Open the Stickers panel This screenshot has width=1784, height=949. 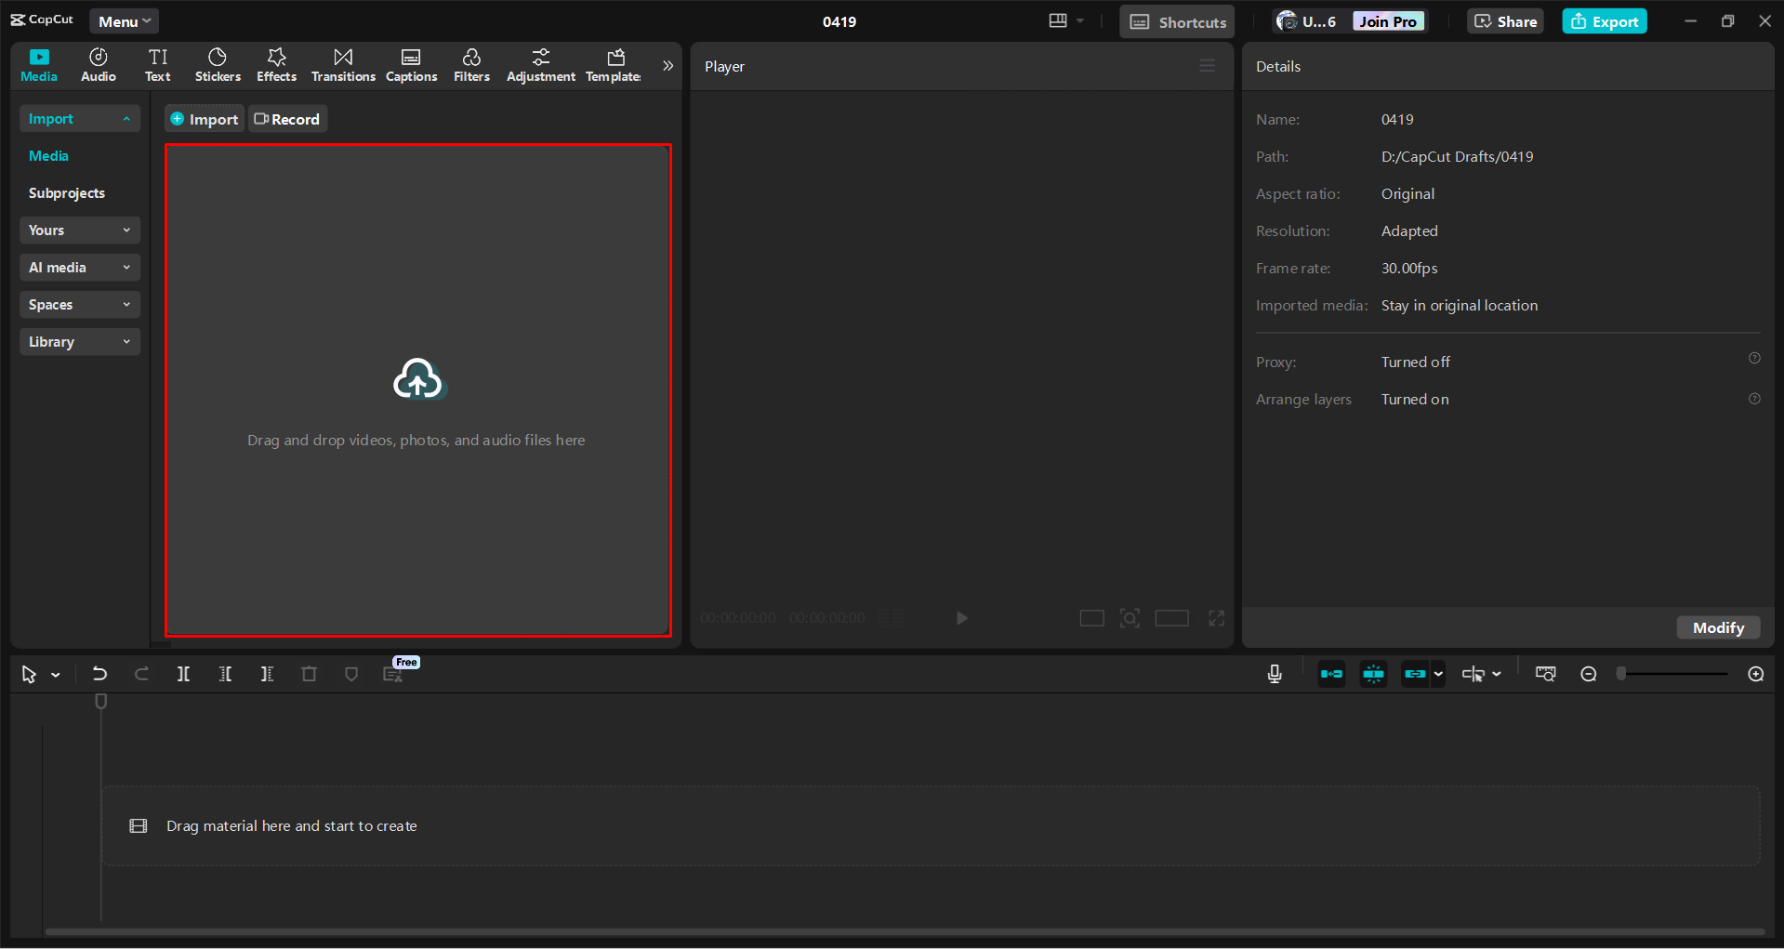217,64
